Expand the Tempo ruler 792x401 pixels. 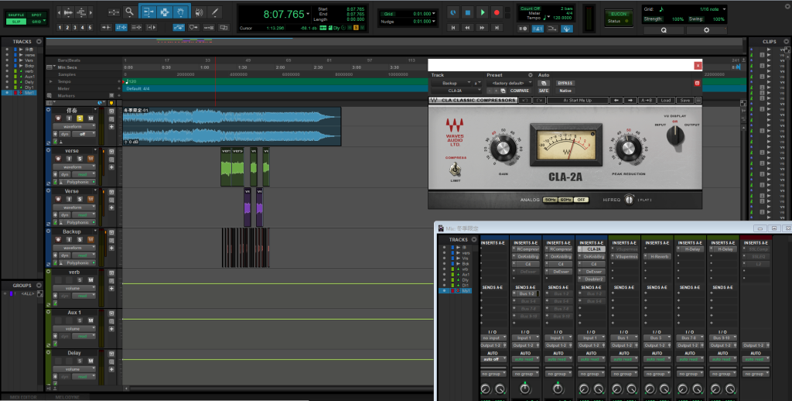pos(50,81)
